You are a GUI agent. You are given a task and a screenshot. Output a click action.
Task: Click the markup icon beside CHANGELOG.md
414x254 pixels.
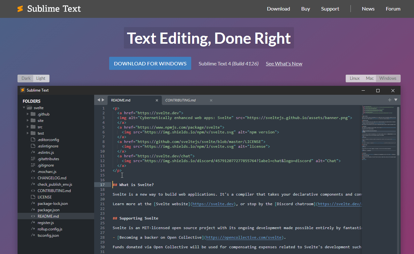[33, 178]
